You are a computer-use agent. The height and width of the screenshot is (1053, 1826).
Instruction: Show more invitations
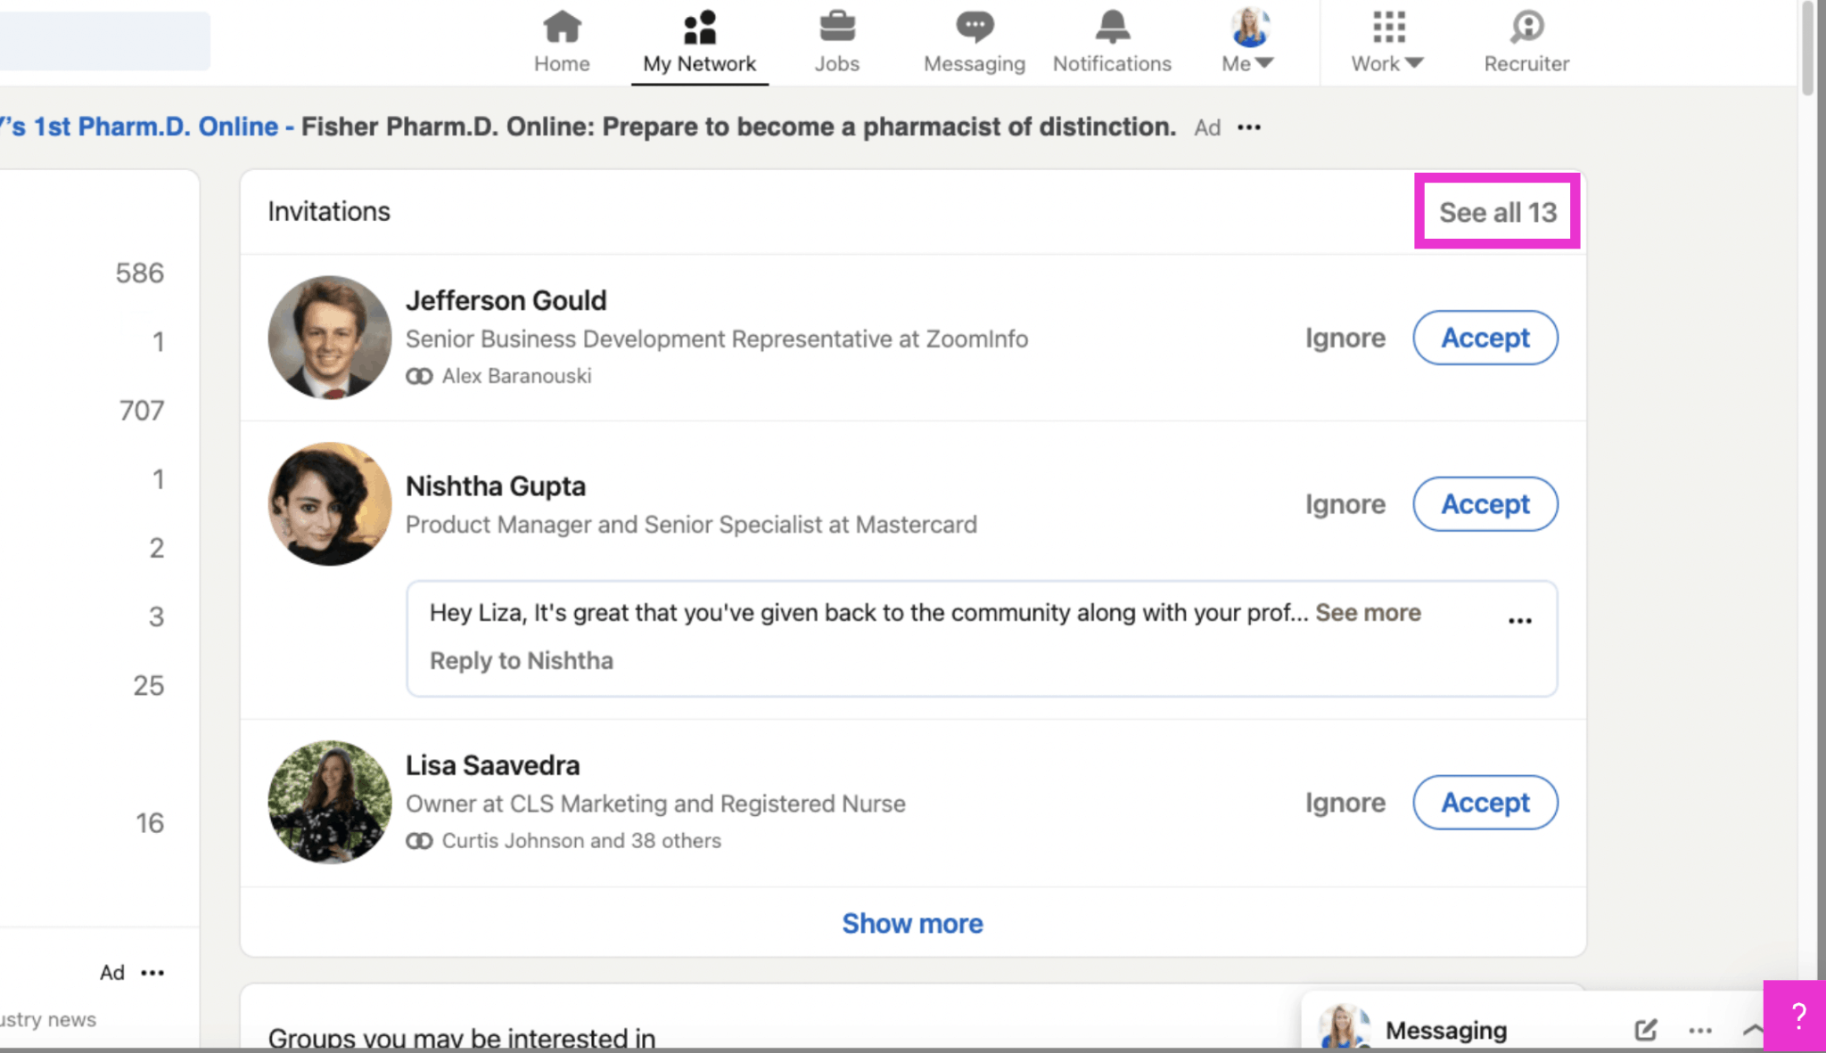pos(912,924)
